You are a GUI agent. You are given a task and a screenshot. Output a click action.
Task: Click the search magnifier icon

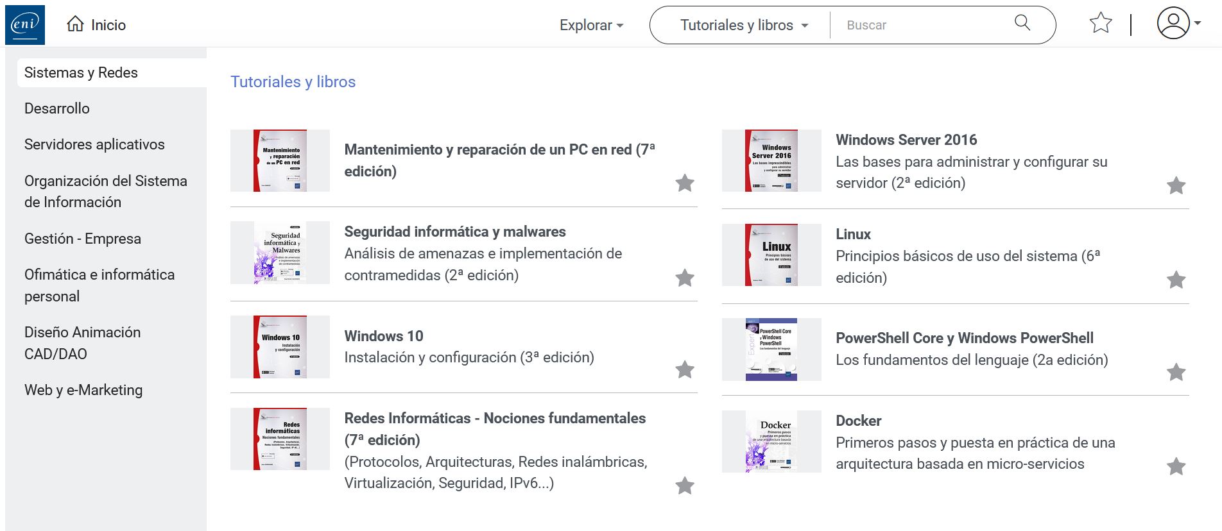click(1022, 23)
